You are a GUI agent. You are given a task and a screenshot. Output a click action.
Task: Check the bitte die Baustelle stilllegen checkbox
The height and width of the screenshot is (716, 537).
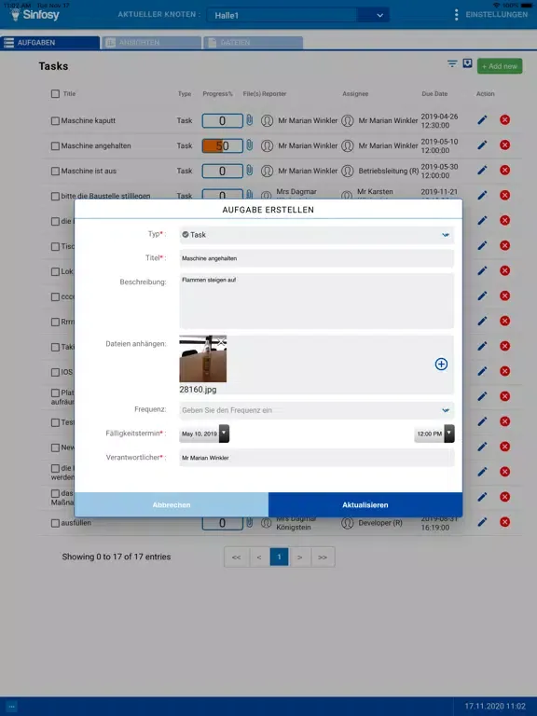55,196
